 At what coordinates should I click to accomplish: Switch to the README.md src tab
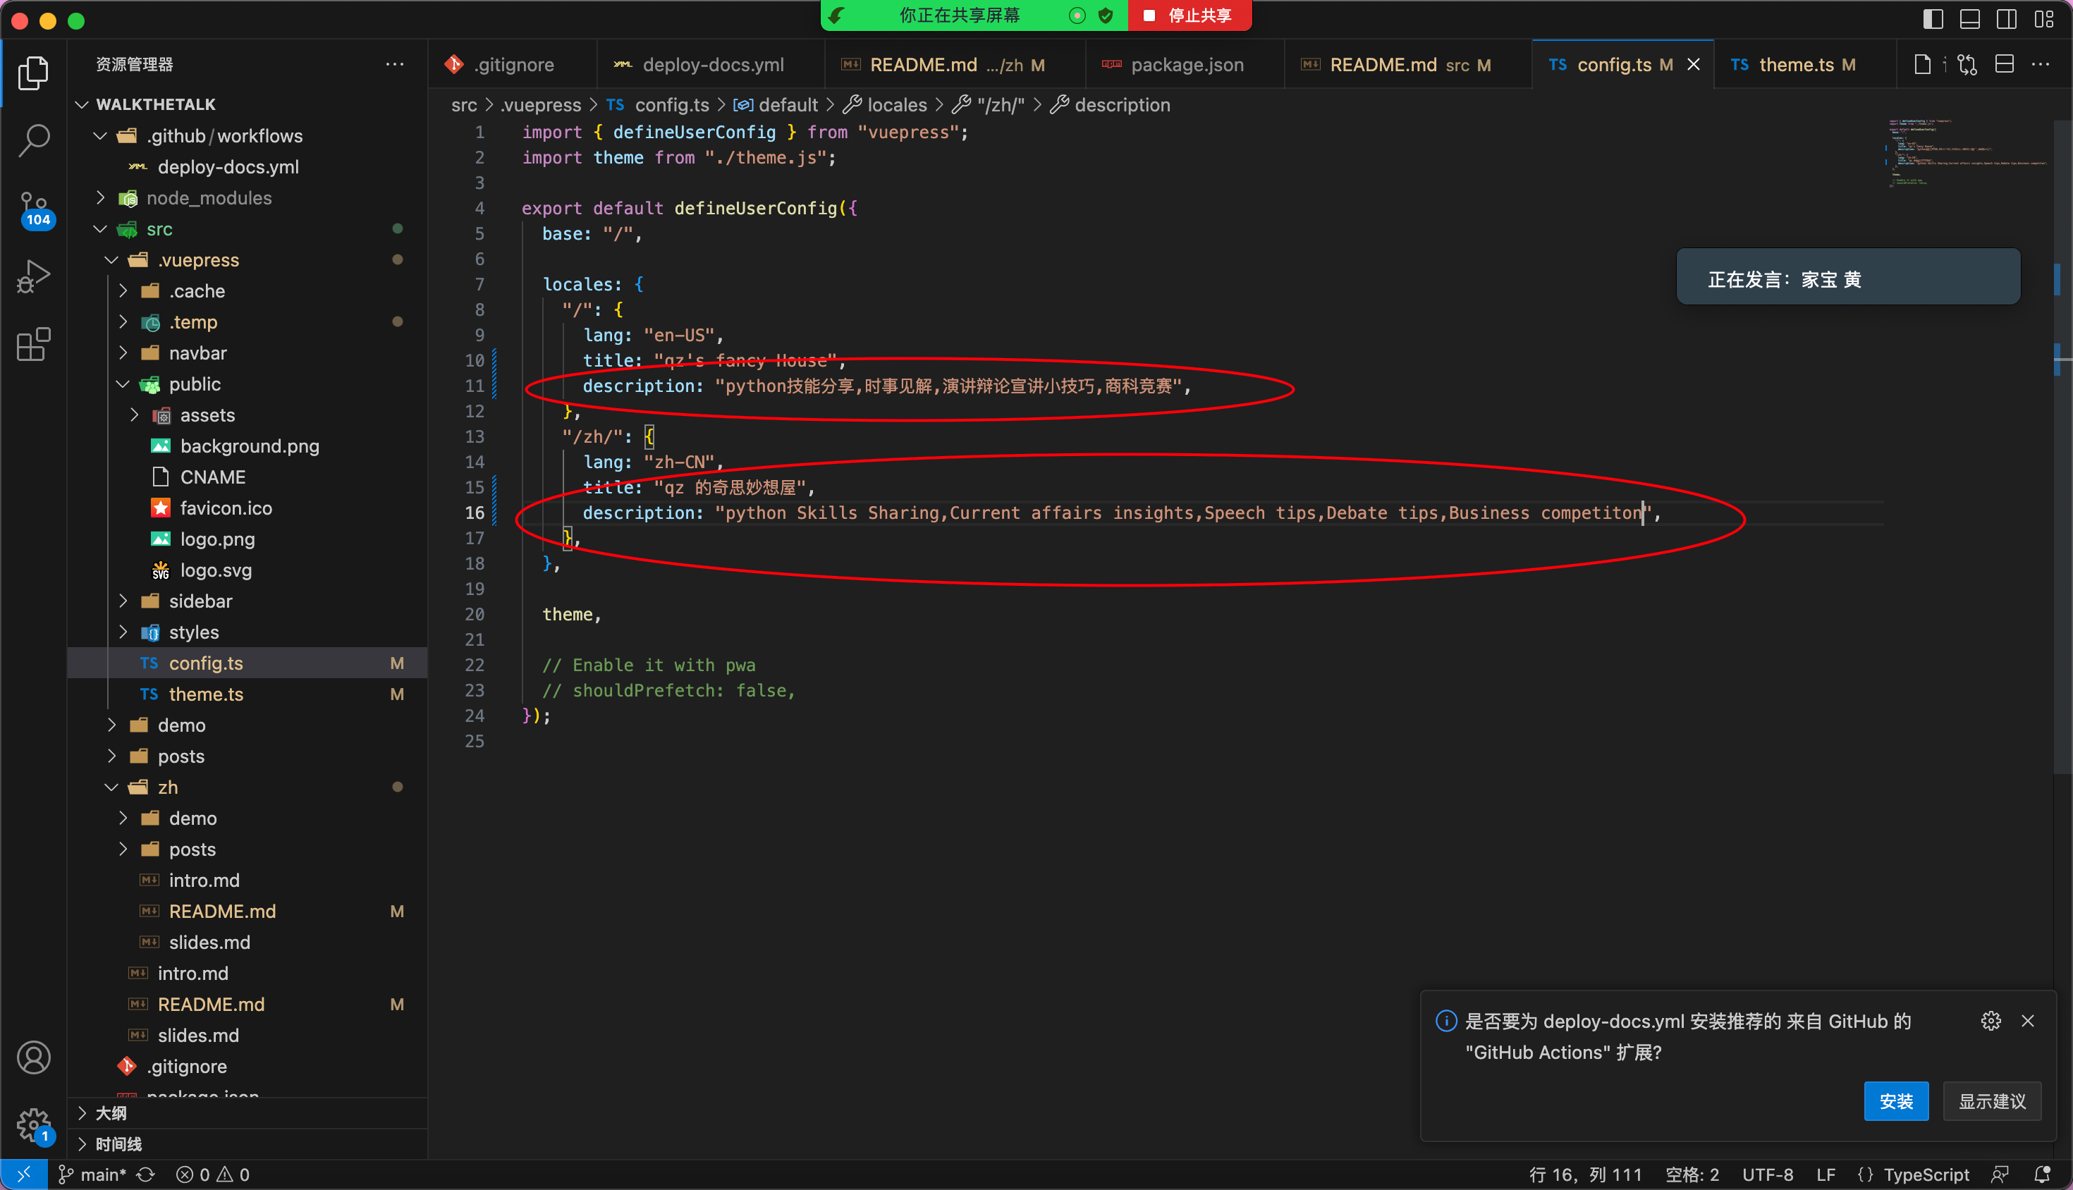pos(1407,65)
